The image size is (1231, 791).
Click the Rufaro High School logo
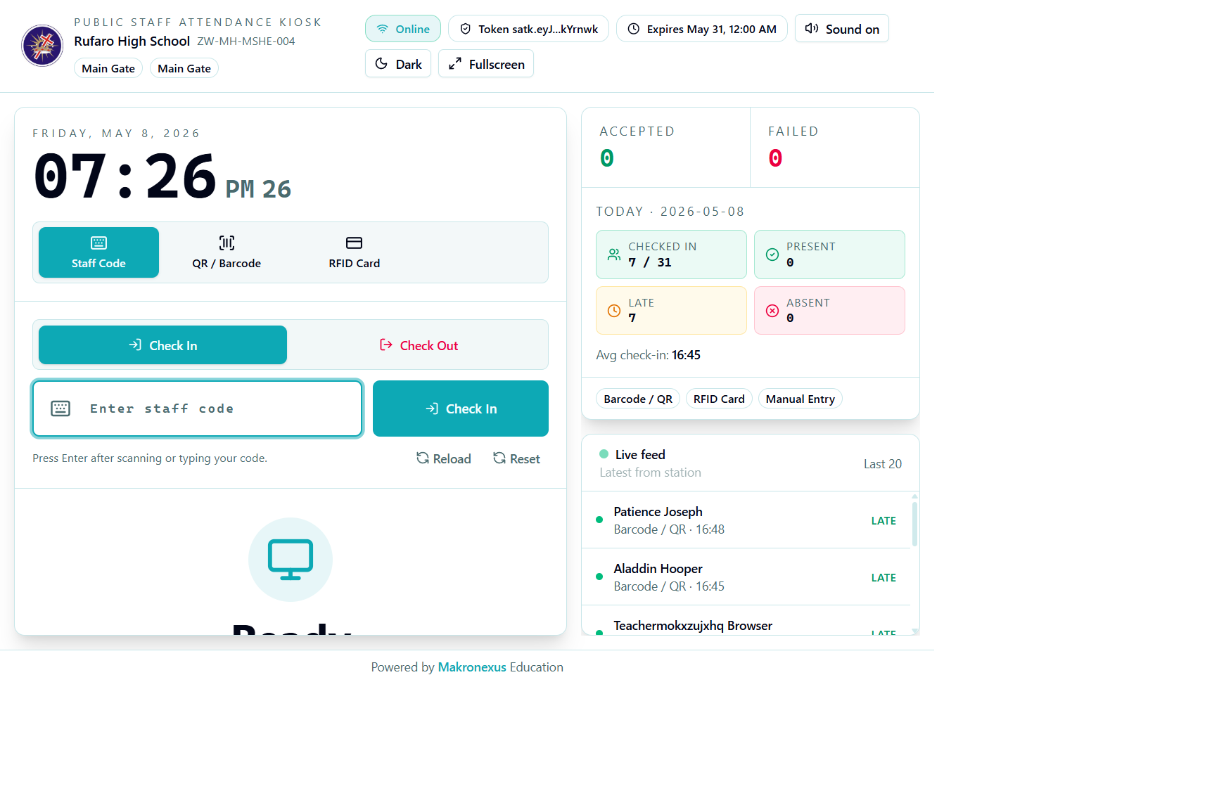(42, 46)
